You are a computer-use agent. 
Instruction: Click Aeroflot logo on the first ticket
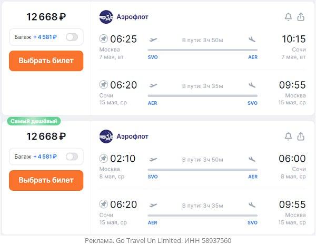coord(106,17)
